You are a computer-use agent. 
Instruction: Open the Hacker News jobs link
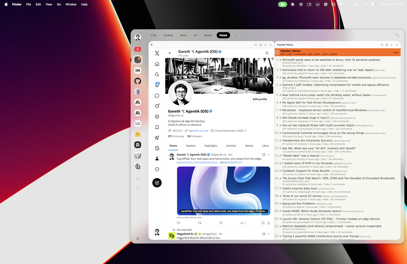[x=325, y=54]
